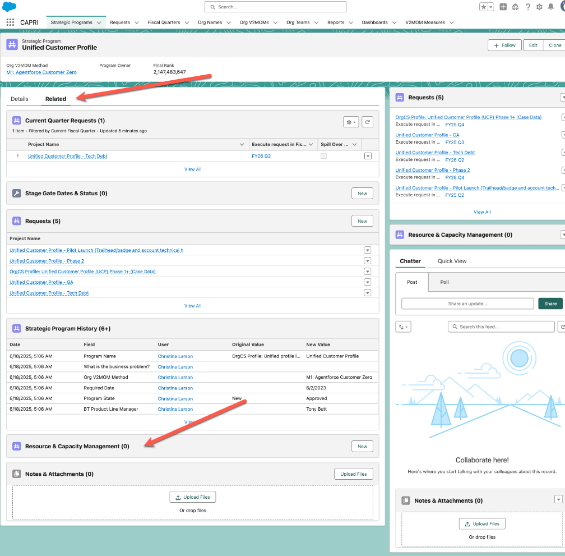Open the App Launcher grid icon
The height and width of the screenshot is (556, 565).
point(10,22)
